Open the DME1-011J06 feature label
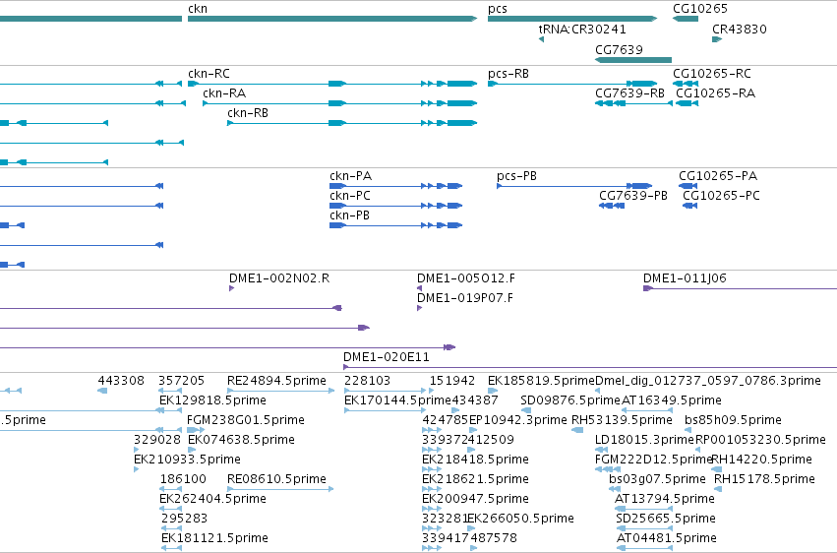This screenshot has height=553, width=837. tap(685, 278)
